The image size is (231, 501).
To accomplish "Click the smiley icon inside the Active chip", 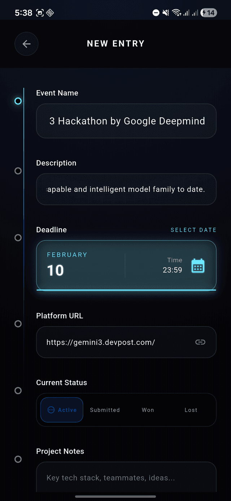I will pos(51,410).
